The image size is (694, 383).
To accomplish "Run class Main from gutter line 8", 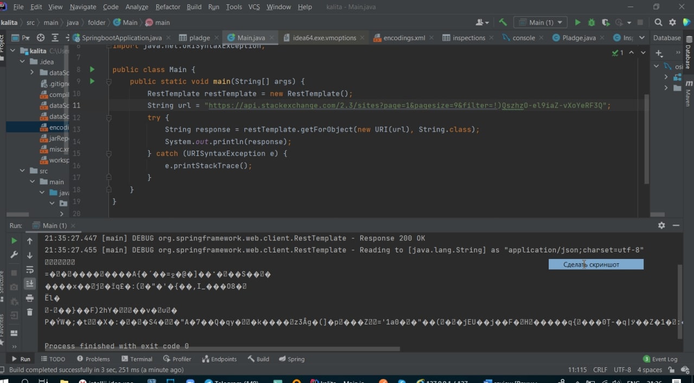I will point(92,69).
